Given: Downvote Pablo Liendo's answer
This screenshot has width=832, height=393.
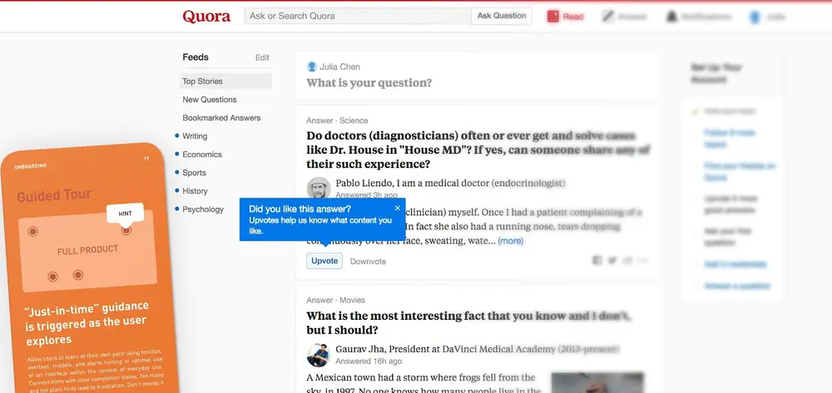Looking at the screenshot, I should click(x=369, y=262).
